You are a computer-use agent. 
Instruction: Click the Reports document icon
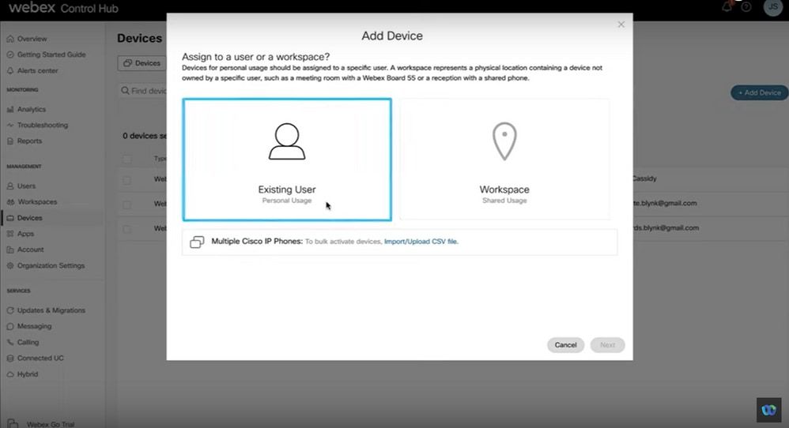tap(10, 141)
